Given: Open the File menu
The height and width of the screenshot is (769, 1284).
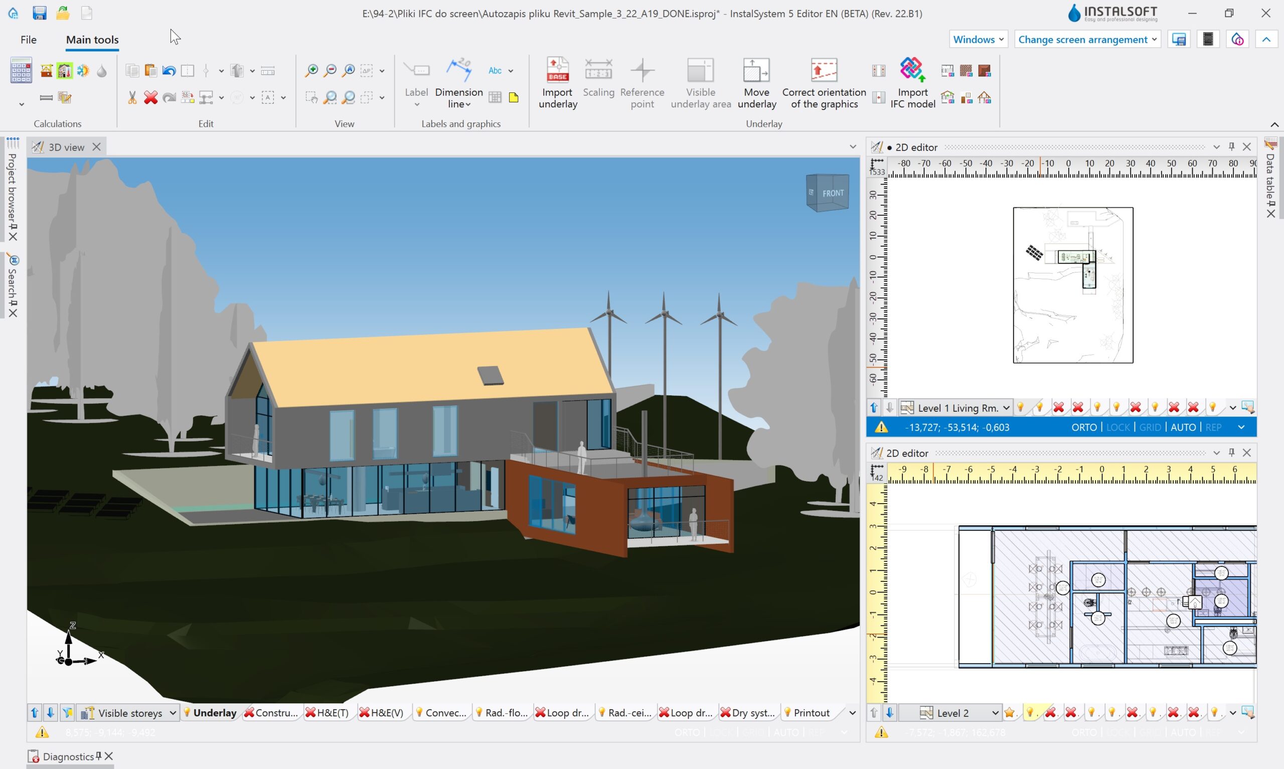Looking at the screenshot, I should (x=29, y=40).
